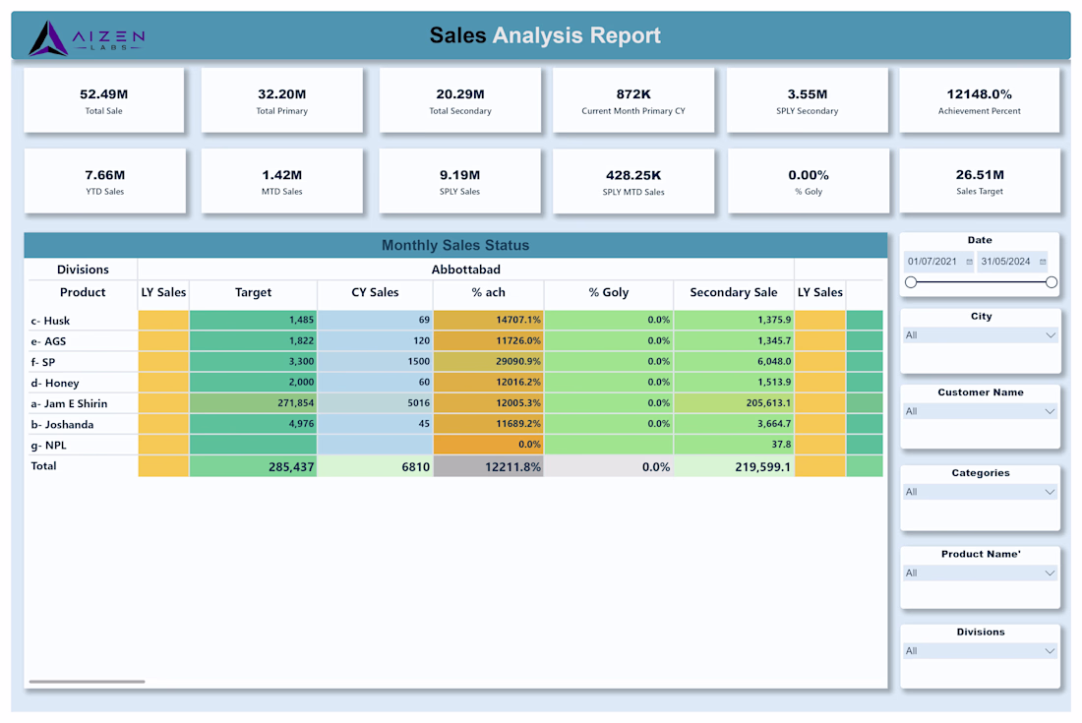Screen dimensions: 1082x723
Task: Open the Product Name' filter dropdown
Action: point(981,572)
